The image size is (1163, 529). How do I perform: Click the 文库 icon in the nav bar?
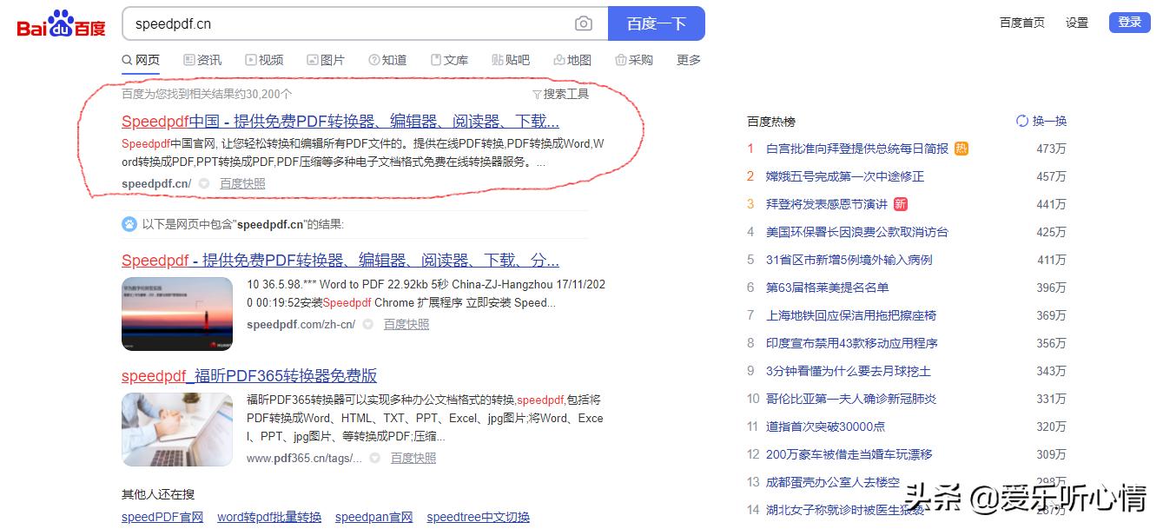(437, 60)
